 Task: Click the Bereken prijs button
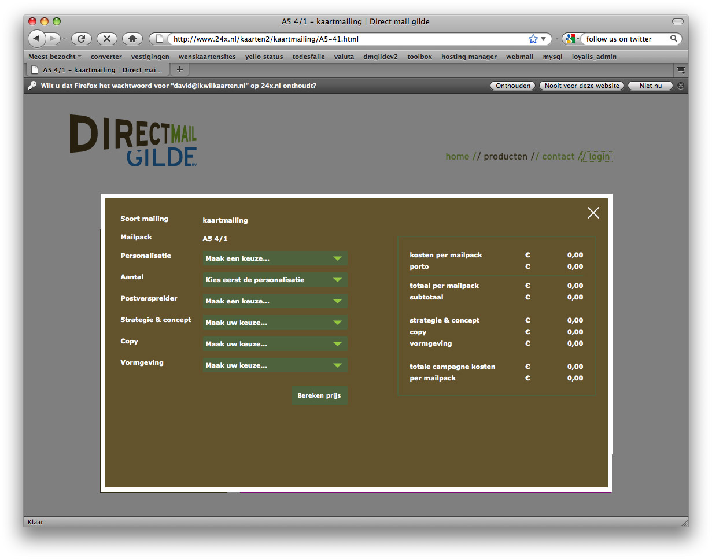tap(319, 395)
